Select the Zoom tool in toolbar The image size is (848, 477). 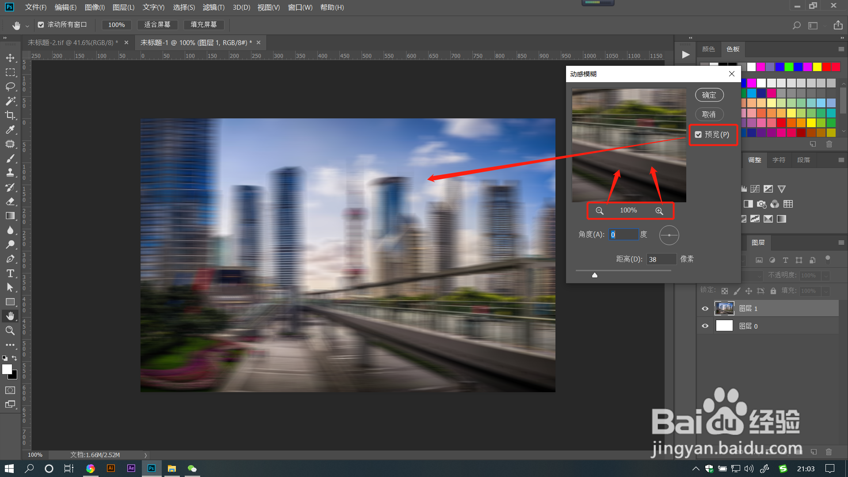10,330
